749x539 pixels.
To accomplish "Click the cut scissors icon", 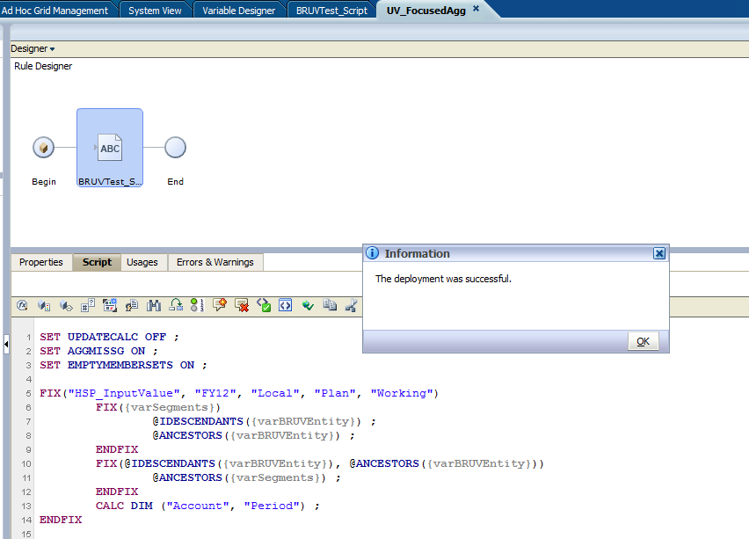I will pyautogui.click(x=352, y=305).
